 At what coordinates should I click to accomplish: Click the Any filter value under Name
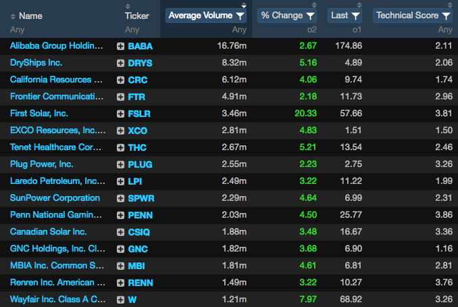click(18, 30)
